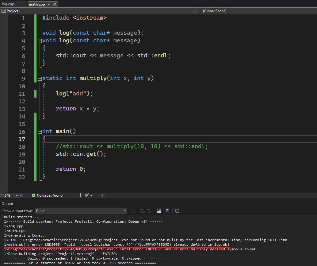
Task: Click line number 22 in the gutter
Action: 22,177
